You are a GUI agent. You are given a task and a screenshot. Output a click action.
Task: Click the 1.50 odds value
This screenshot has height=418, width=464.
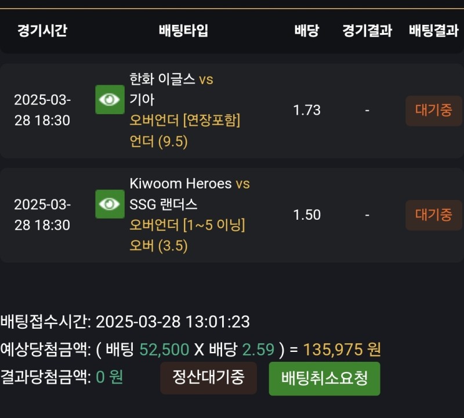(x=307, y=215)
